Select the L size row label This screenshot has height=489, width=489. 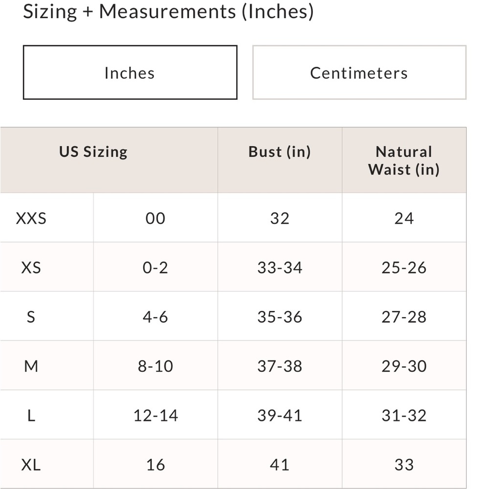tap(31, 415)
